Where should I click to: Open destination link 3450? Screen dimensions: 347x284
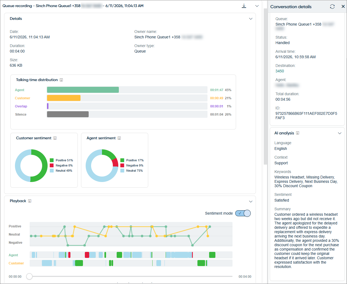point(280,71)
